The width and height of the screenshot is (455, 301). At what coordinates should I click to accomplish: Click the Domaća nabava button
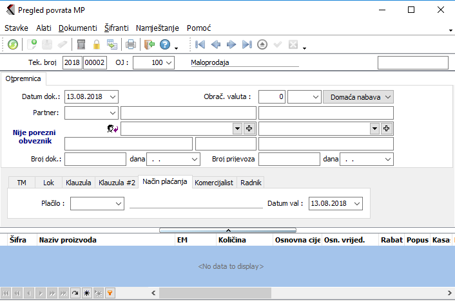pos(358,96)
